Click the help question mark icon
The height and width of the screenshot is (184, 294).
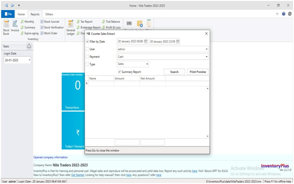click(284, 14)
